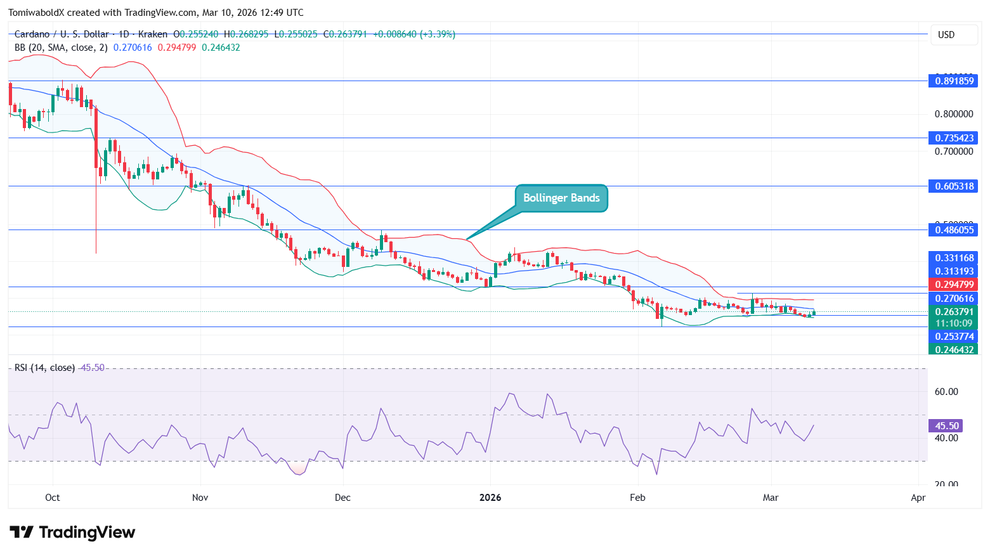This screenshot has height=556, width=990.
Task: Click the Oct label on the time axis
Action: [x=52, y=498]
